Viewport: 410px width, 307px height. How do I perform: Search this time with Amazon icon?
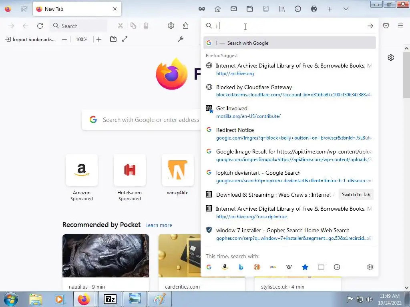coord(225,267)
